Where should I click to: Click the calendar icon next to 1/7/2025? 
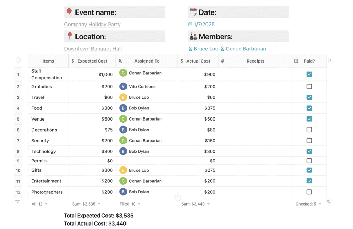click(190, 25)
